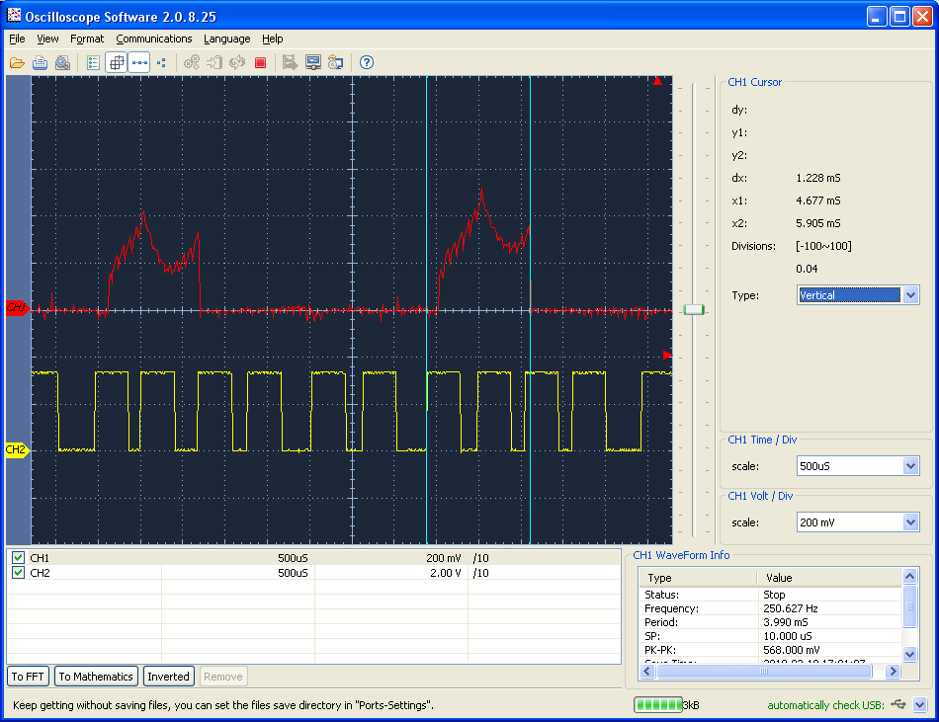
Task: Open the Format menu
Action: point(87,39)
